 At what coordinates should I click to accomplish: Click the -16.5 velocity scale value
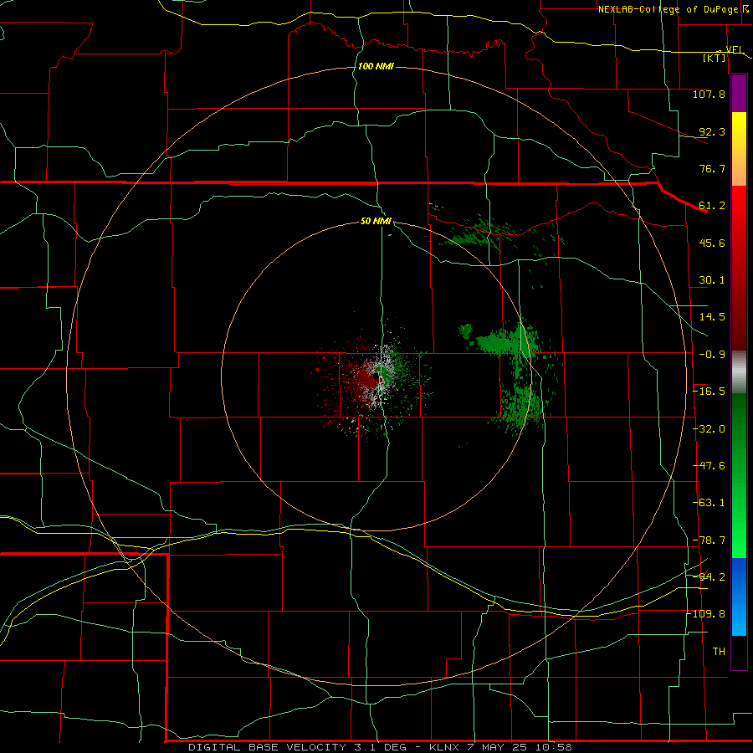coord(709,392)
